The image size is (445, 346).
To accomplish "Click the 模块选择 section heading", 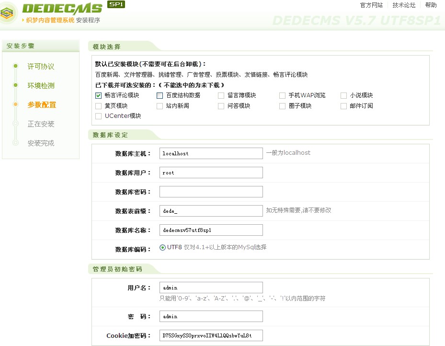I will coord(106,47).
